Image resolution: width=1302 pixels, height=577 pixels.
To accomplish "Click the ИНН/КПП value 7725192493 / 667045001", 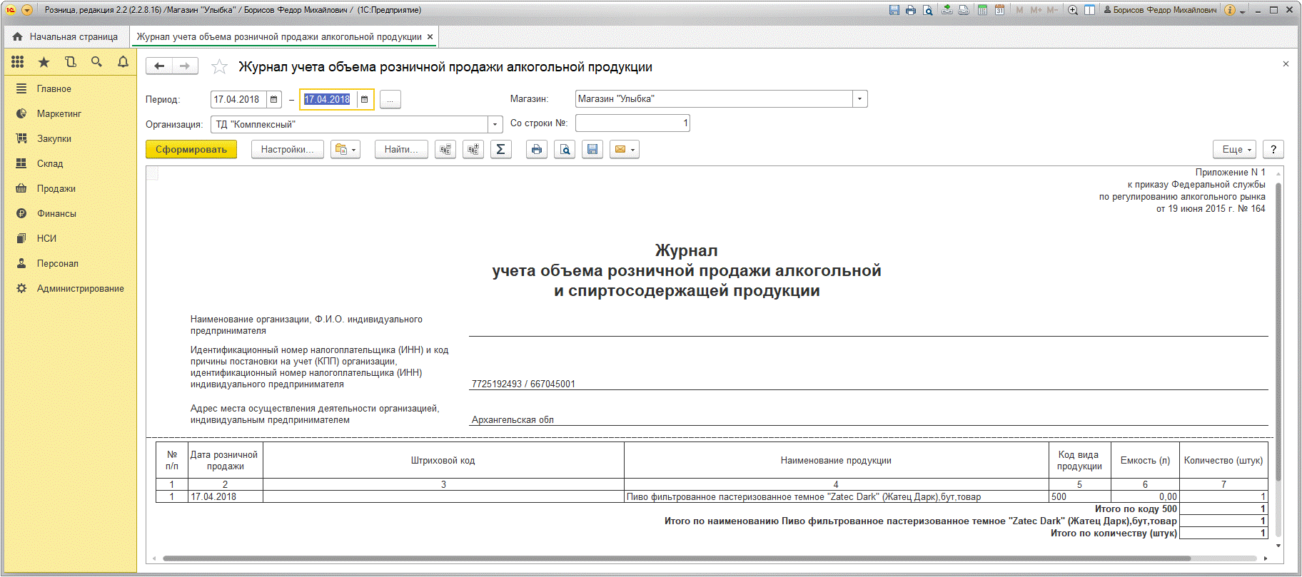I will click(523, 384).
